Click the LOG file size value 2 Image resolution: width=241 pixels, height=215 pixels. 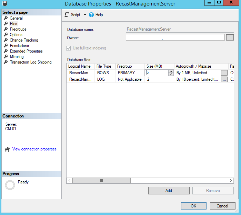159,79
